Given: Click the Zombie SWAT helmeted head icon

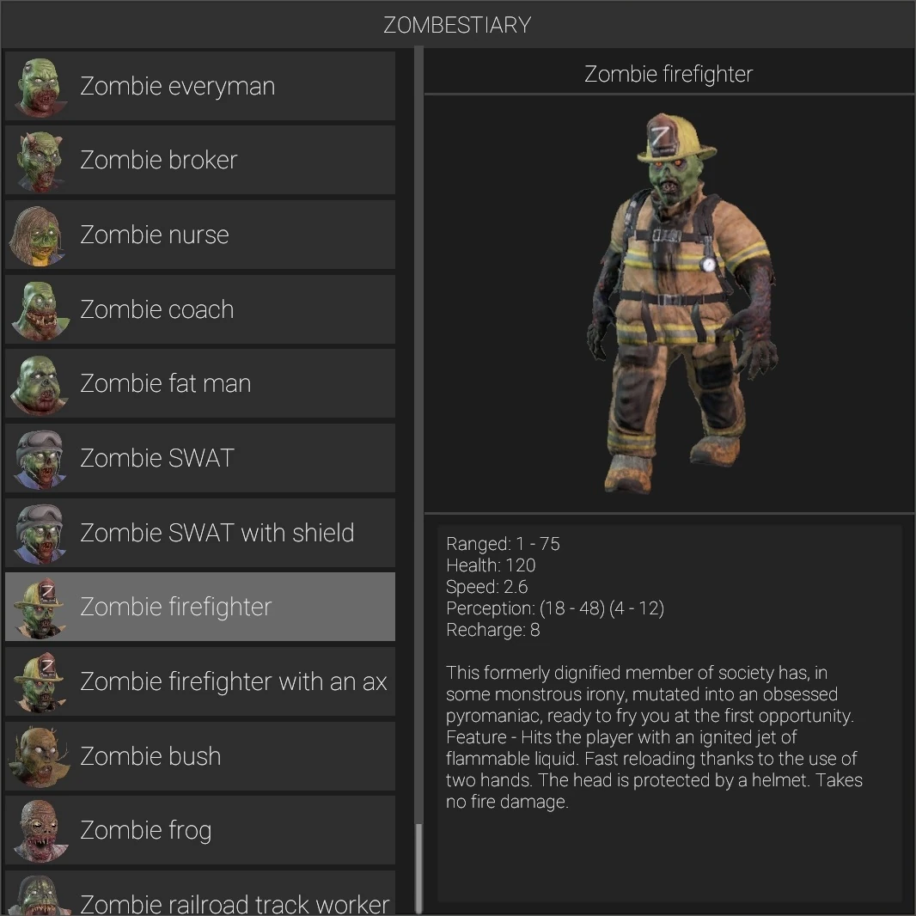Looking at the screenshot, I should point(40,459).
